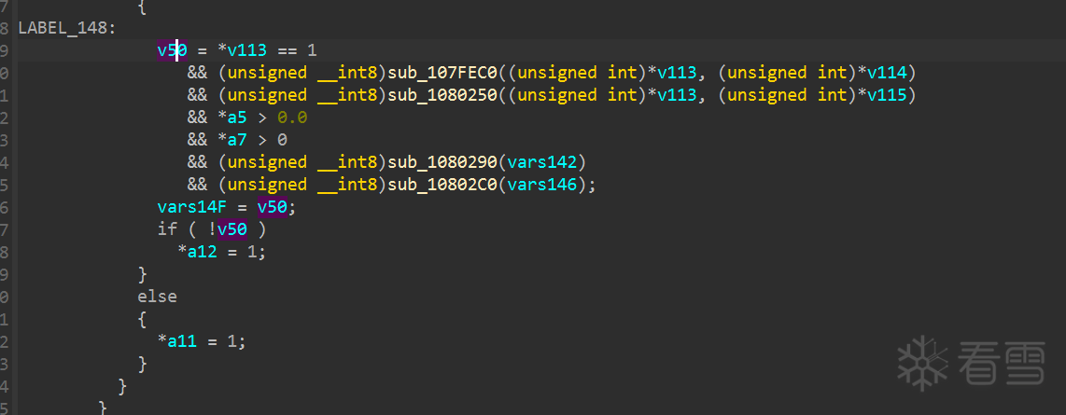Click the else keyword
This screenshot has width=1066, height=415.
[157, 297]
